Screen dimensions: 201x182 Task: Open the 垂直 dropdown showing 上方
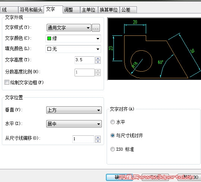[74, 110]
